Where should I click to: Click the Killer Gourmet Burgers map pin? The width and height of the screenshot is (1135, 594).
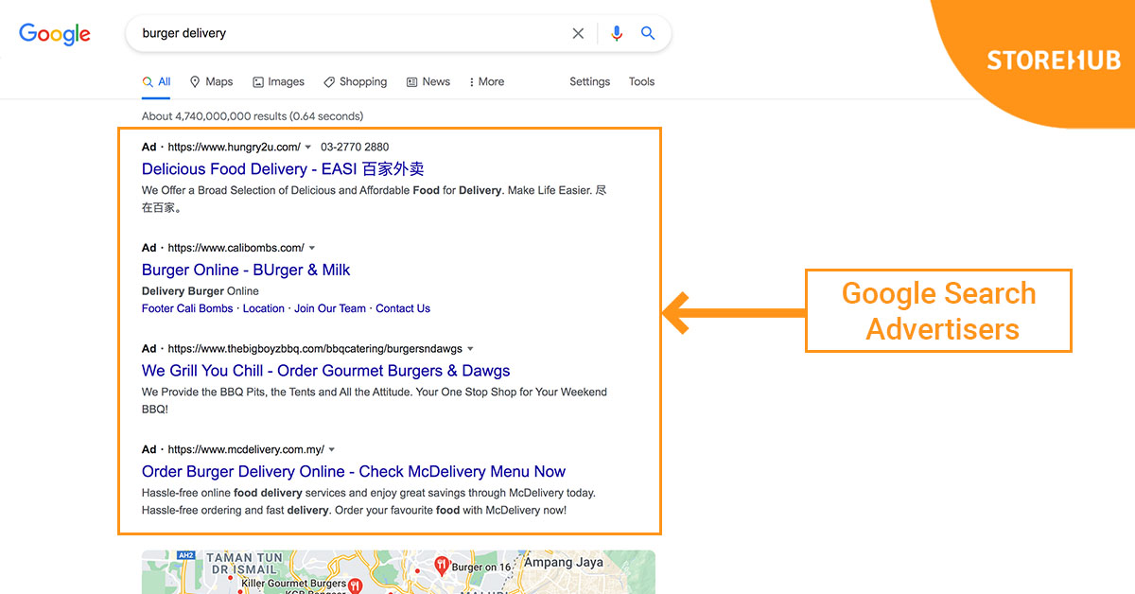coord(356,586)
